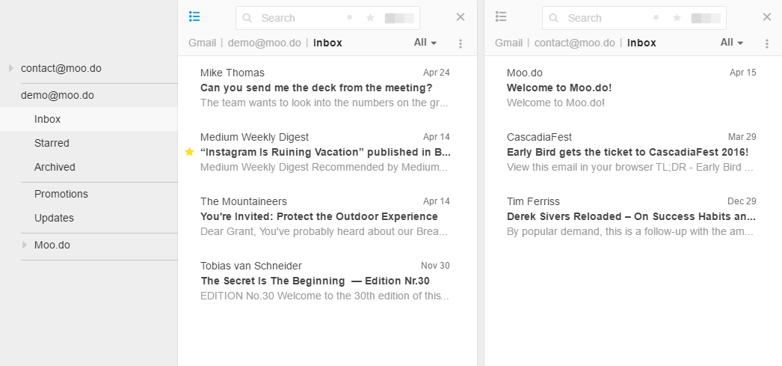Screen dimensions: 782x366
Task: Open the Welcome to Moo.do! email
Action: click(x=632, y=88)
